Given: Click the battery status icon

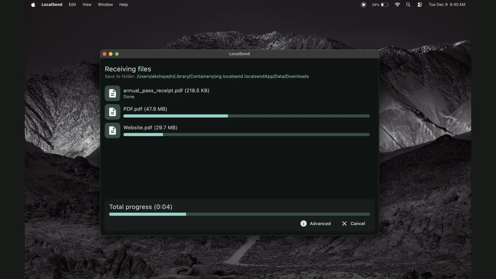Looking at the screenshot, I should pos(384,5).
